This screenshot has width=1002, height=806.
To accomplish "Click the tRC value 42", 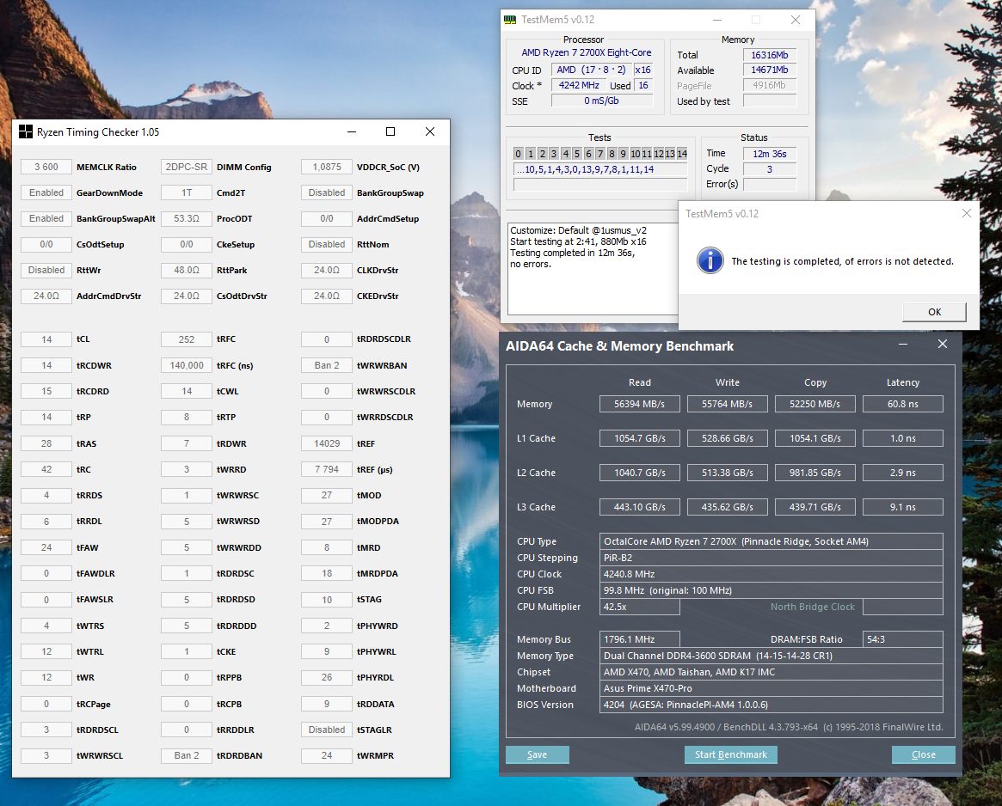I will click(46, 469).
